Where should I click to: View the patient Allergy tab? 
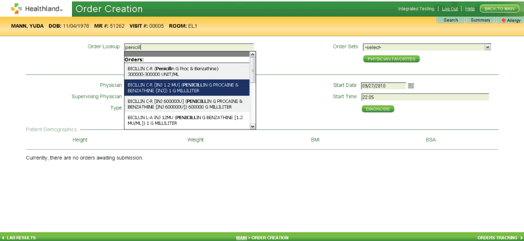[511, 20]
